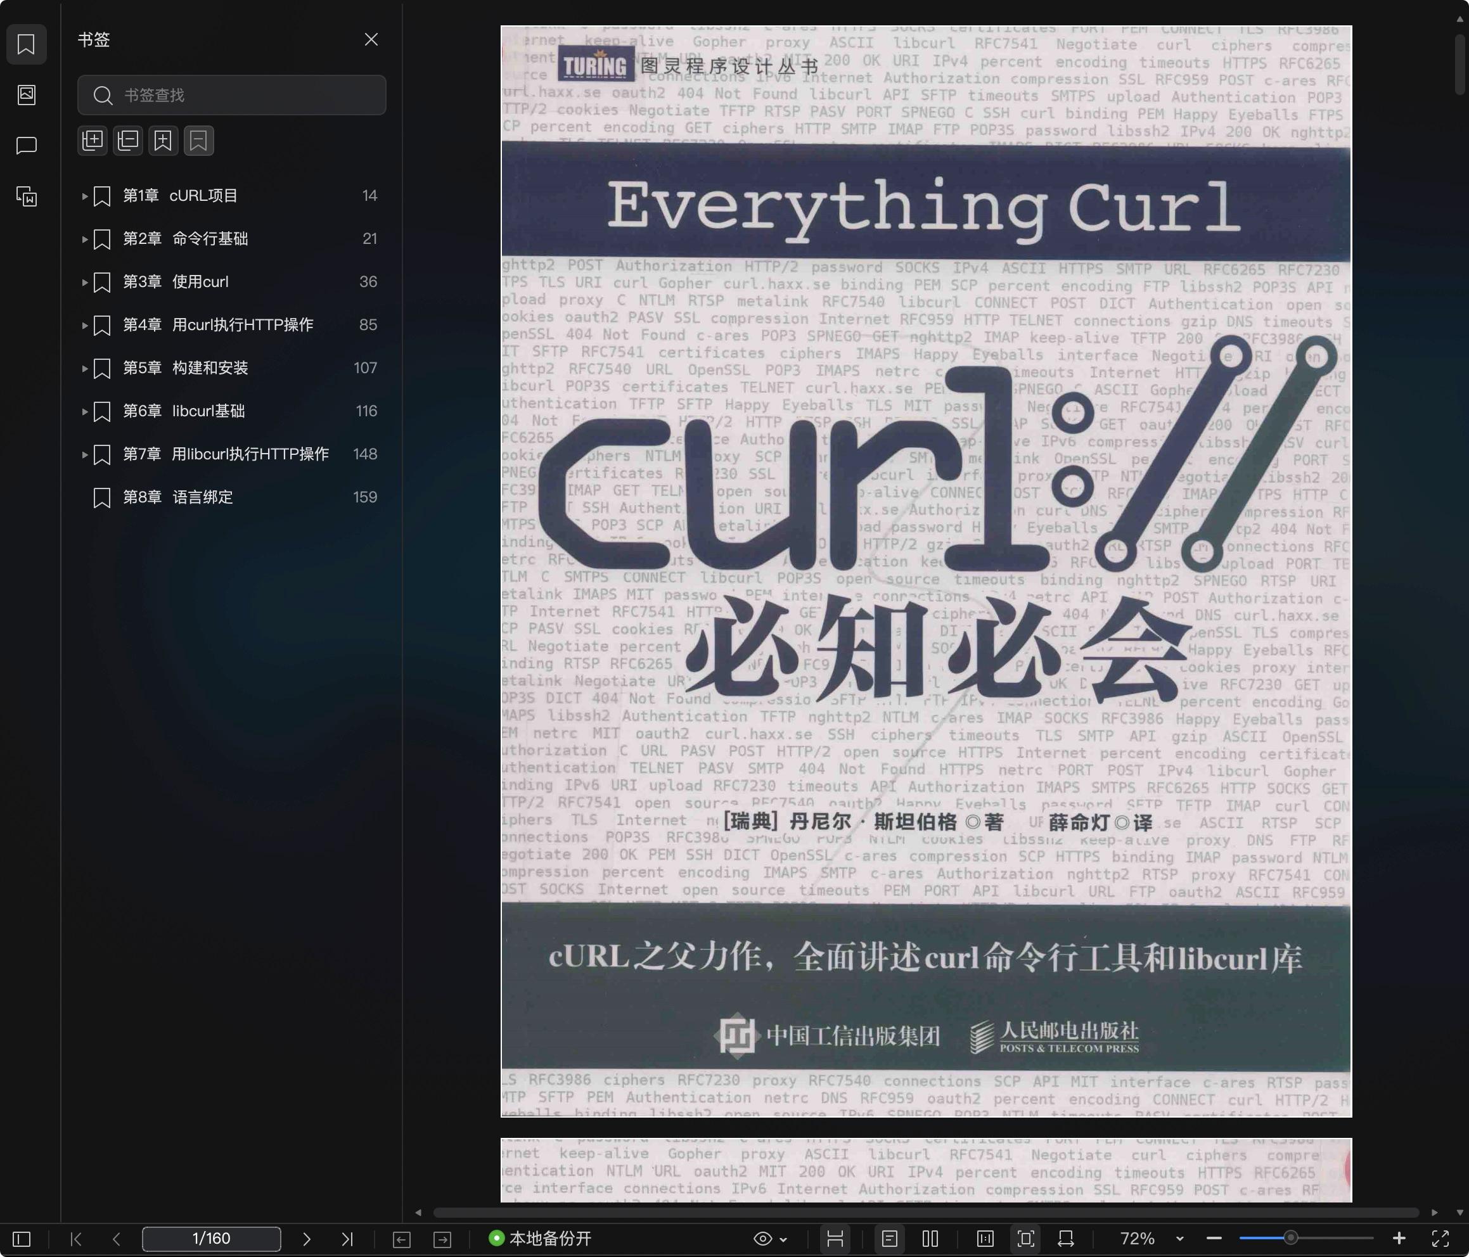Click the fit page icon
Screen dimensions: 1469x1257
point(1026,1239)
